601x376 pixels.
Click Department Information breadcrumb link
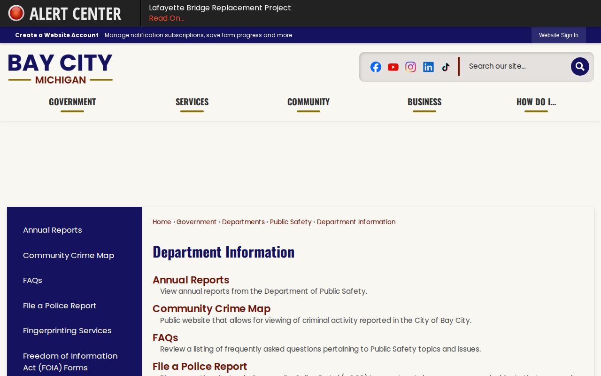(x=356, y=222)
